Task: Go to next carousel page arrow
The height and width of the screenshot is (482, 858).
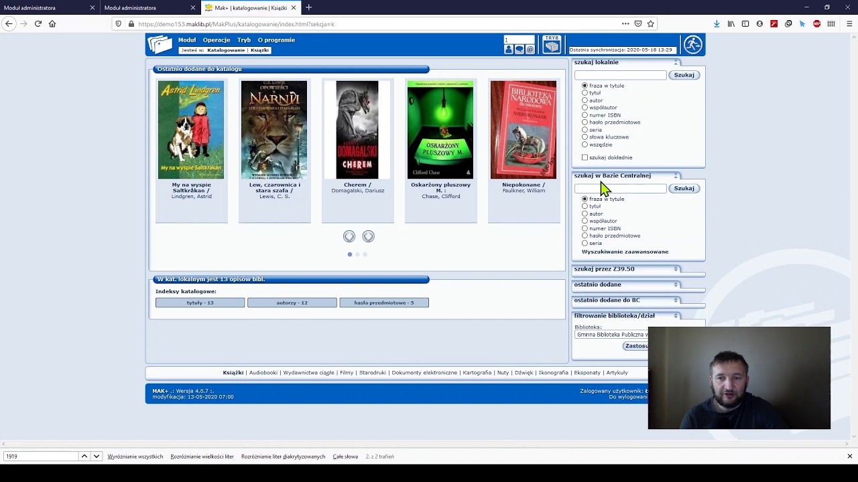Action: (368, 236)
